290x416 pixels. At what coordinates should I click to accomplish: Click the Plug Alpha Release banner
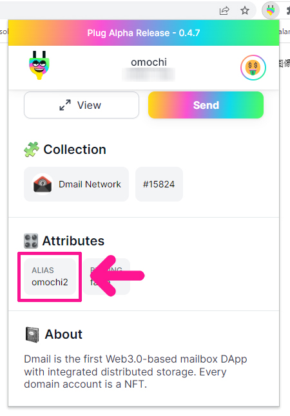pos(144,33)
